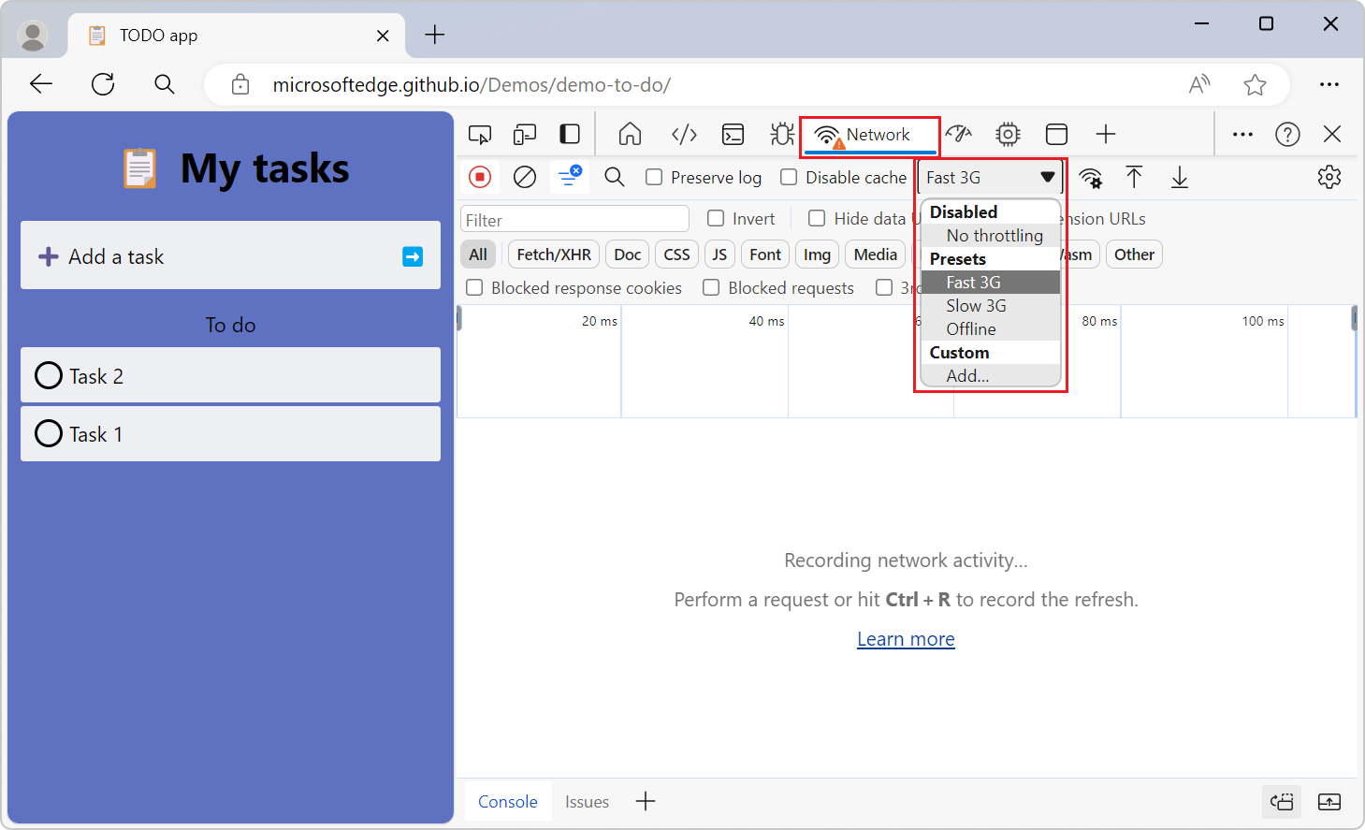
Task: Open Network conditions wifi gear icon
Action: (1090, 178)
